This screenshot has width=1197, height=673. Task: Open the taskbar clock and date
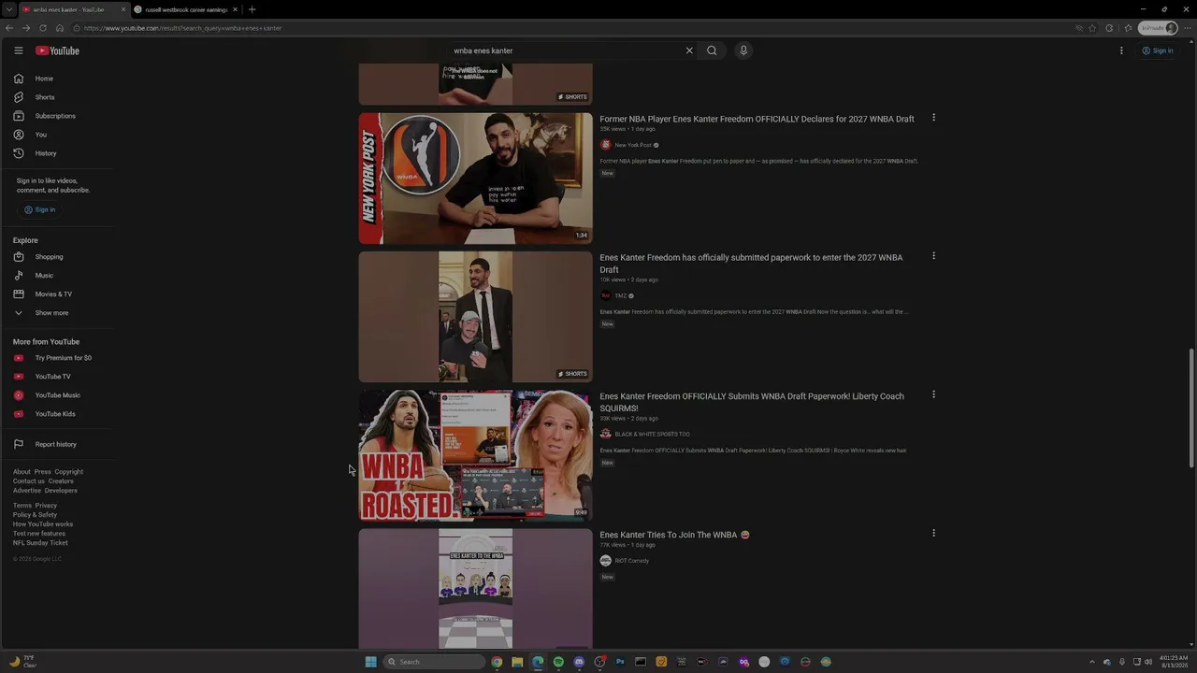[x=1174, y=662]
